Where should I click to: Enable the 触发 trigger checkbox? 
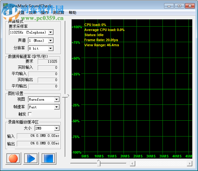(30, 114)
